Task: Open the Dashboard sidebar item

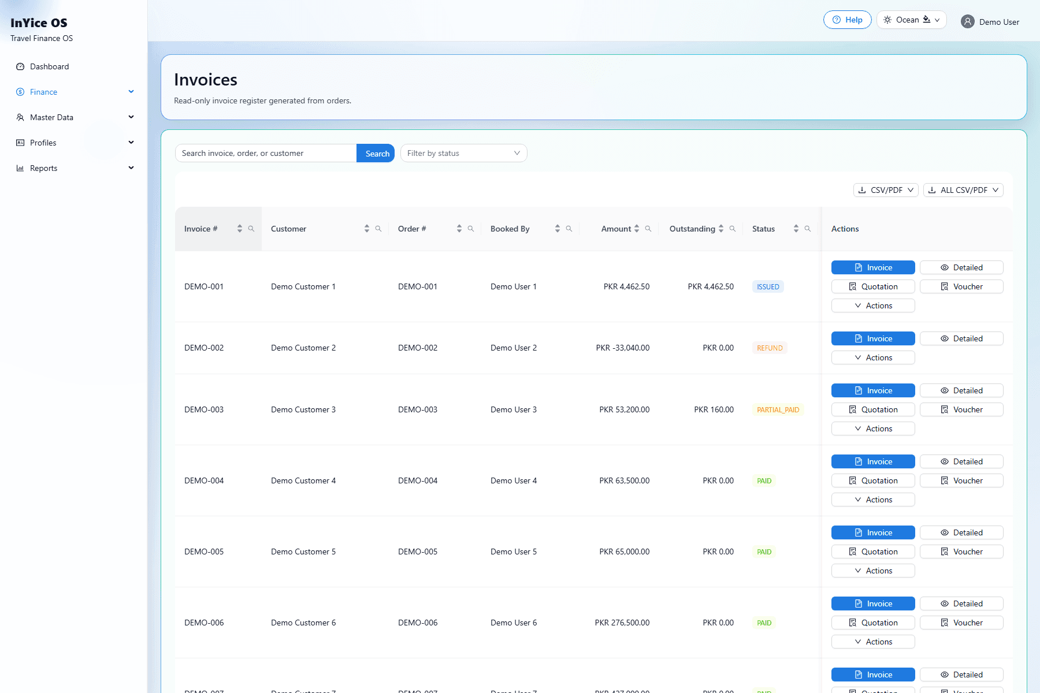Action: [x=74, y=66]
